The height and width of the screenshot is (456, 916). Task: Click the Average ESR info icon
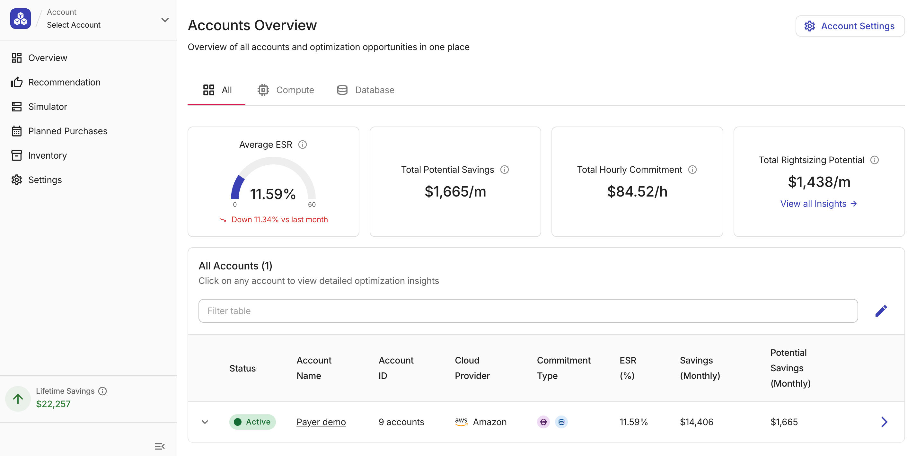tap(302, 145)
